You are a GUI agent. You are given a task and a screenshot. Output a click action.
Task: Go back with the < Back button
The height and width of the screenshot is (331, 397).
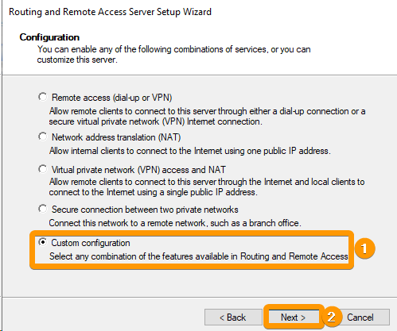[233, 317]
